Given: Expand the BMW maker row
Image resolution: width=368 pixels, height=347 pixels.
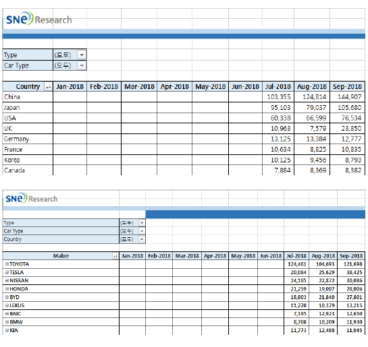Looking at the screenshot, I should click(x=7, y=322).
